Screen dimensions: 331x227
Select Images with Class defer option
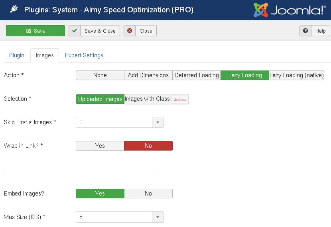(156, 99)
